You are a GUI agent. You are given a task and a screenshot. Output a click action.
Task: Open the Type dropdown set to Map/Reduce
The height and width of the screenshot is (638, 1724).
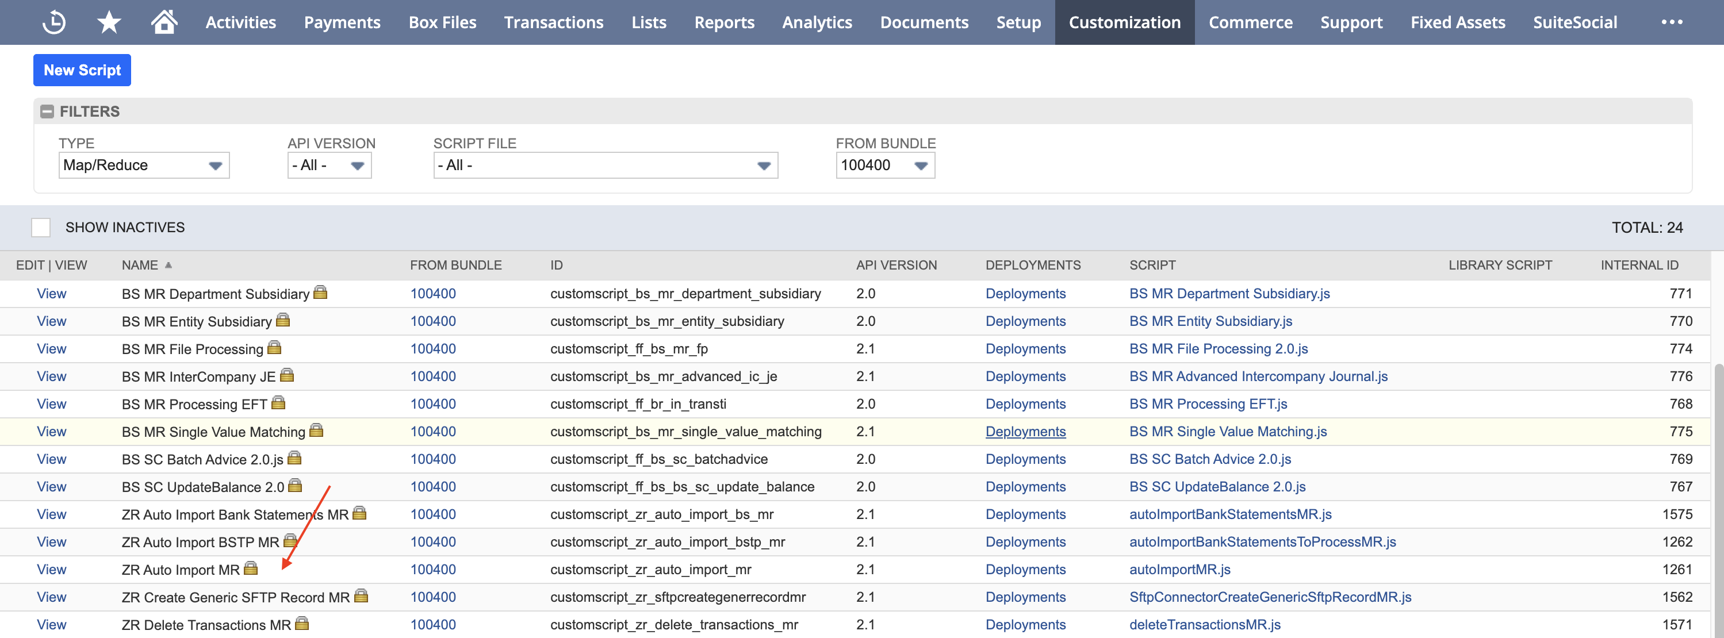coord(144,165)
